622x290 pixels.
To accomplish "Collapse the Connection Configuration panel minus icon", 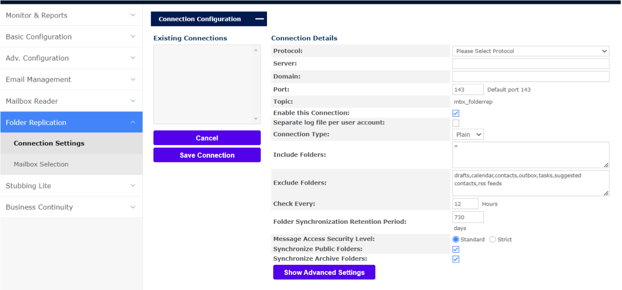I will click(x=260, y=19).
